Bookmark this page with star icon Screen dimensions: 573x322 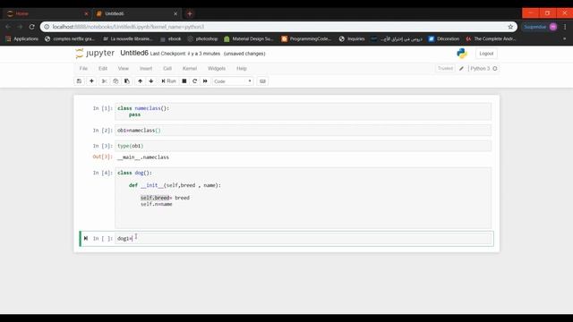510,27
